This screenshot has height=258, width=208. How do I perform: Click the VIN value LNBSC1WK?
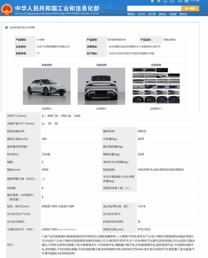(x=59, y=229)
